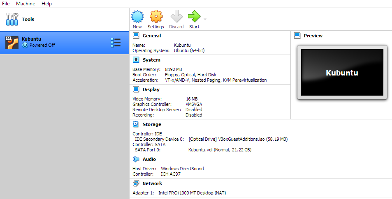Viewport: 392px width, 199px height.
Task: Click the General section monitor icon
Action: (x=136, y=36)
